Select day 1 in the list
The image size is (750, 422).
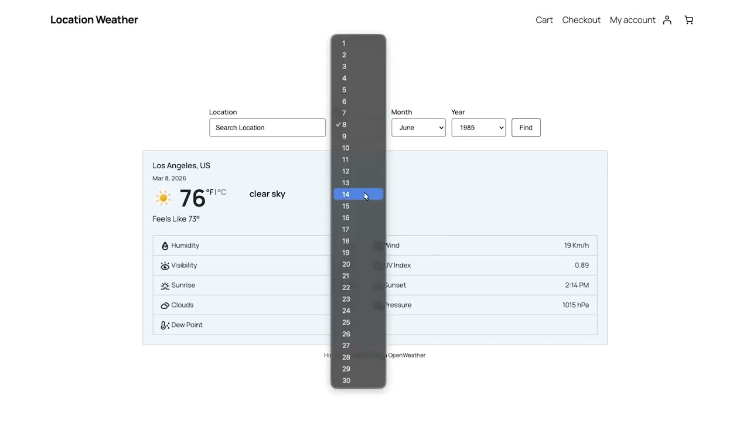click(358, 43)
